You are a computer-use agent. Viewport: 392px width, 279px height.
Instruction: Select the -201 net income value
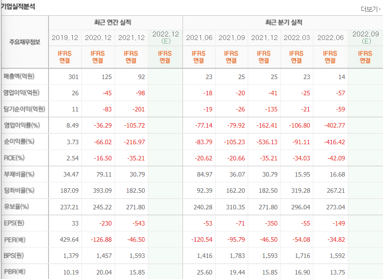tap(138, 110)
